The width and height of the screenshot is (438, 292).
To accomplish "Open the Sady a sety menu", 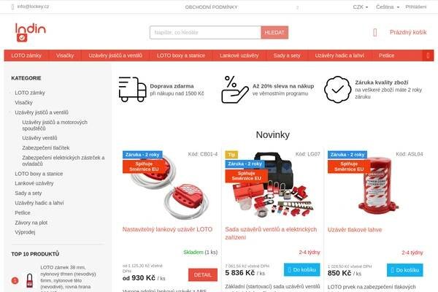I will point(287,55).
